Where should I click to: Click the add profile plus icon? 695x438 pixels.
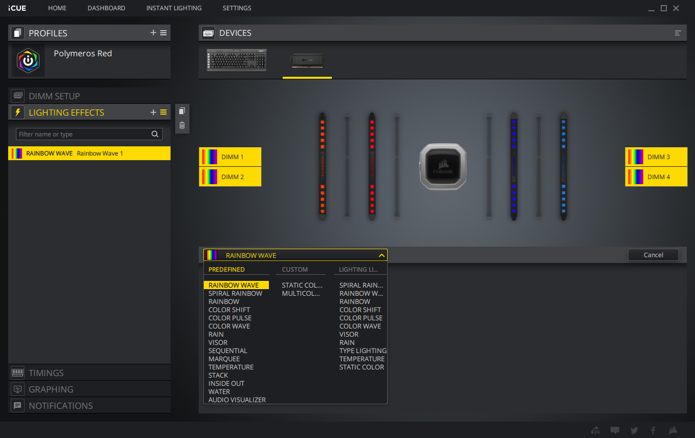click(x=153, y=33)
